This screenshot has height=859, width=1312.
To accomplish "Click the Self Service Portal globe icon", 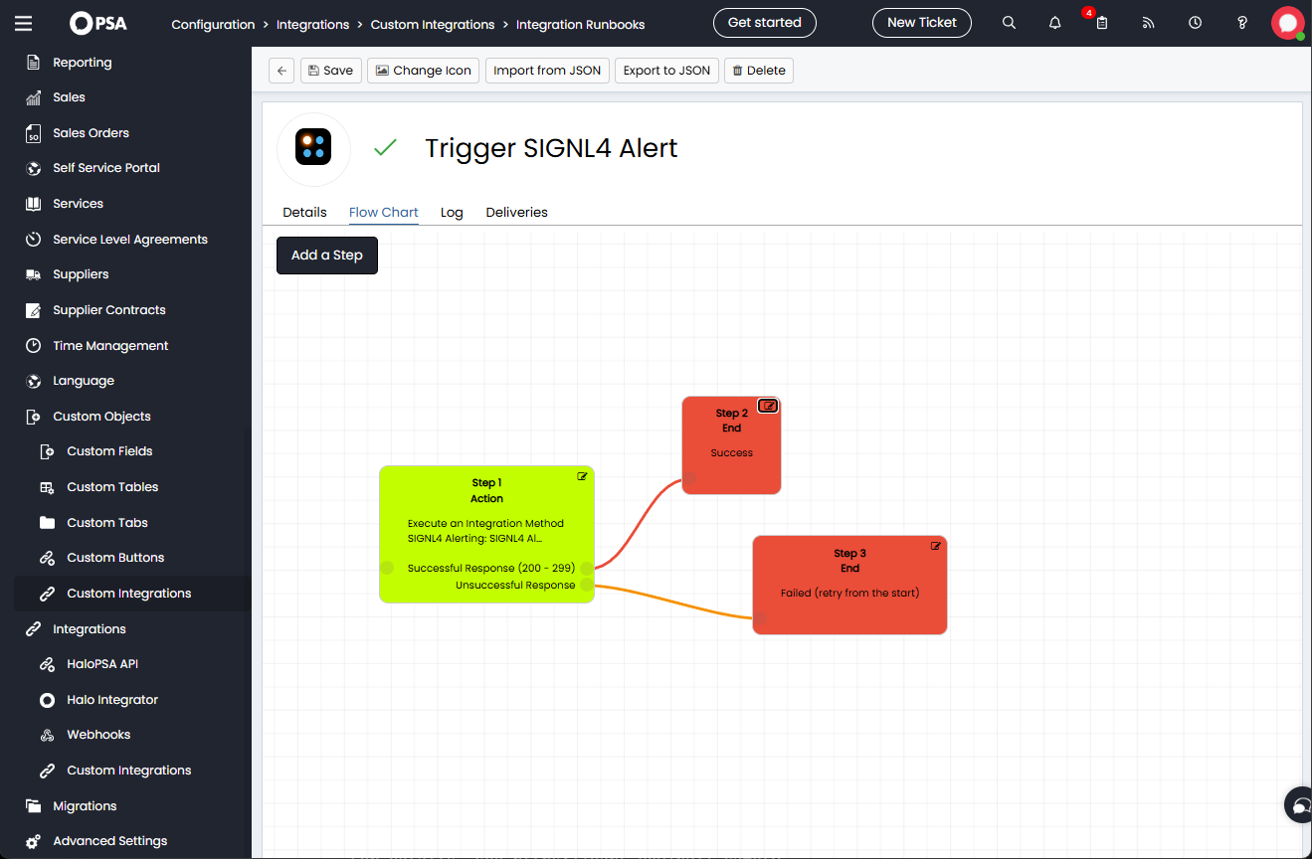I will (33, 168).
